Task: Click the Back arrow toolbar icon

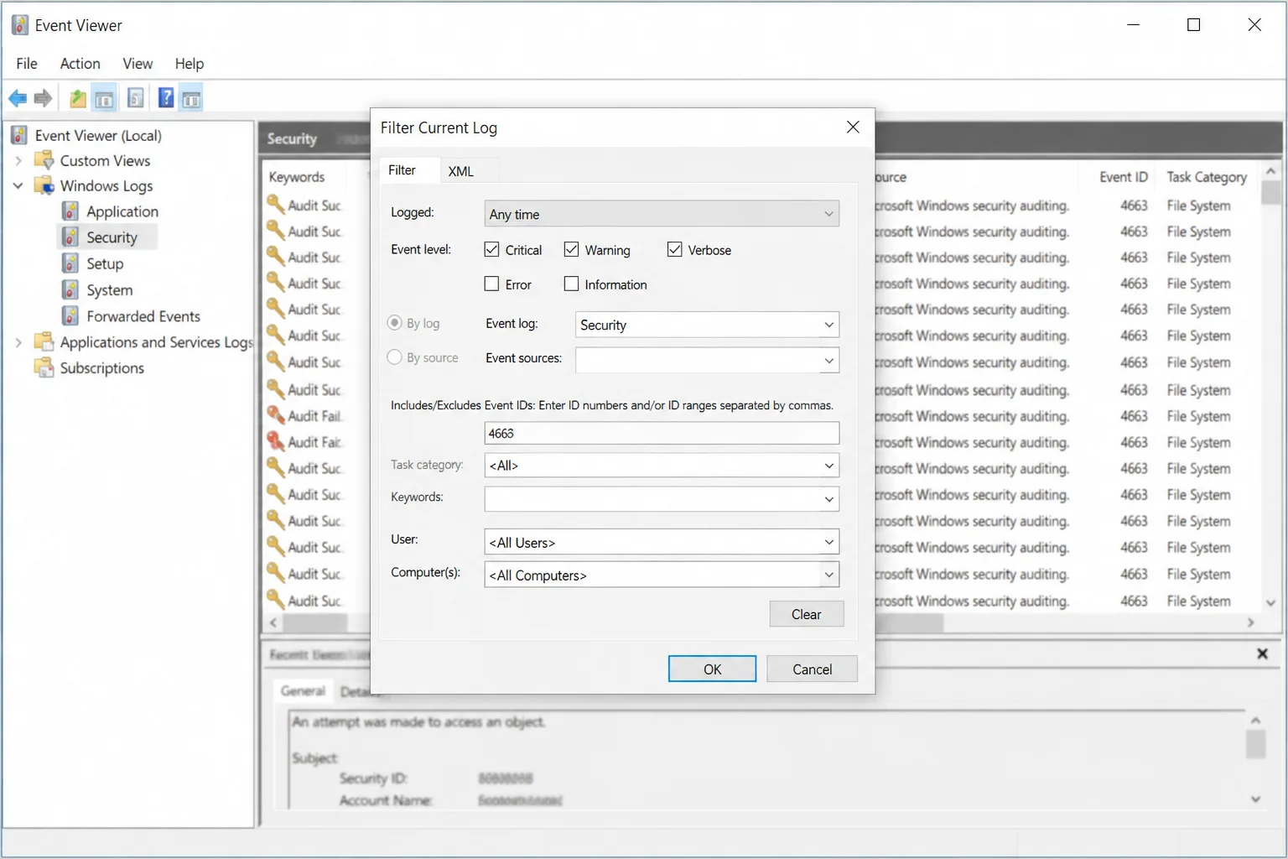Action: pos(18,98)
